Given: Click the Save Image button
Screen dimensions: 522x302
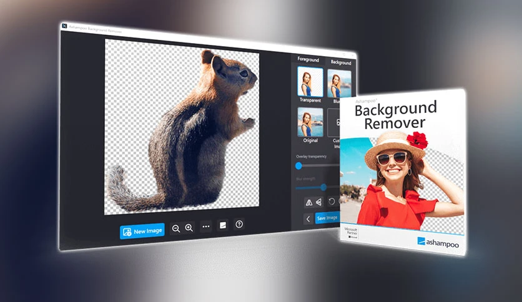Looking at the screenshot, I should click(328, 218).
